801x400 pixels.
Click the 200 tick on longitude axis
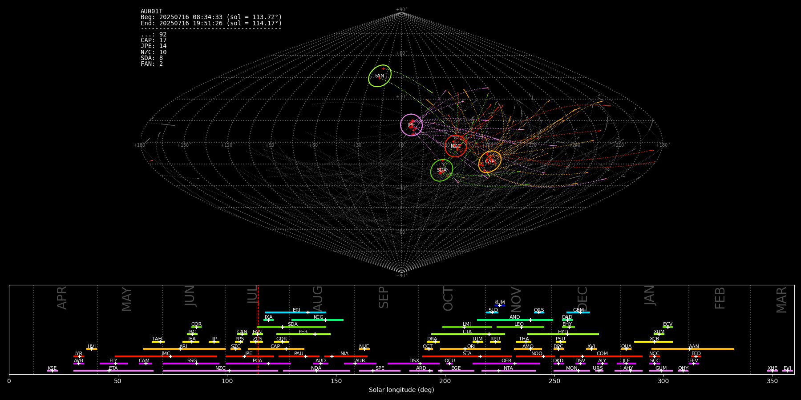[445, 381]
